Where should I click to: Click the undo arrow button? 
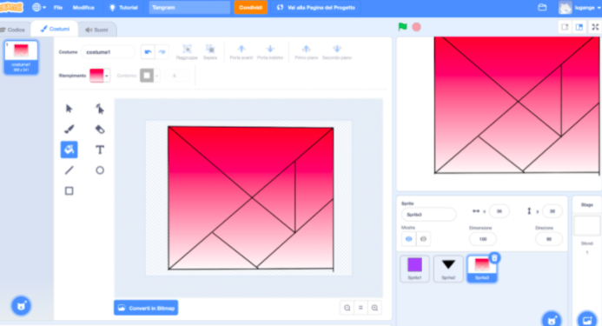(148, 52)
